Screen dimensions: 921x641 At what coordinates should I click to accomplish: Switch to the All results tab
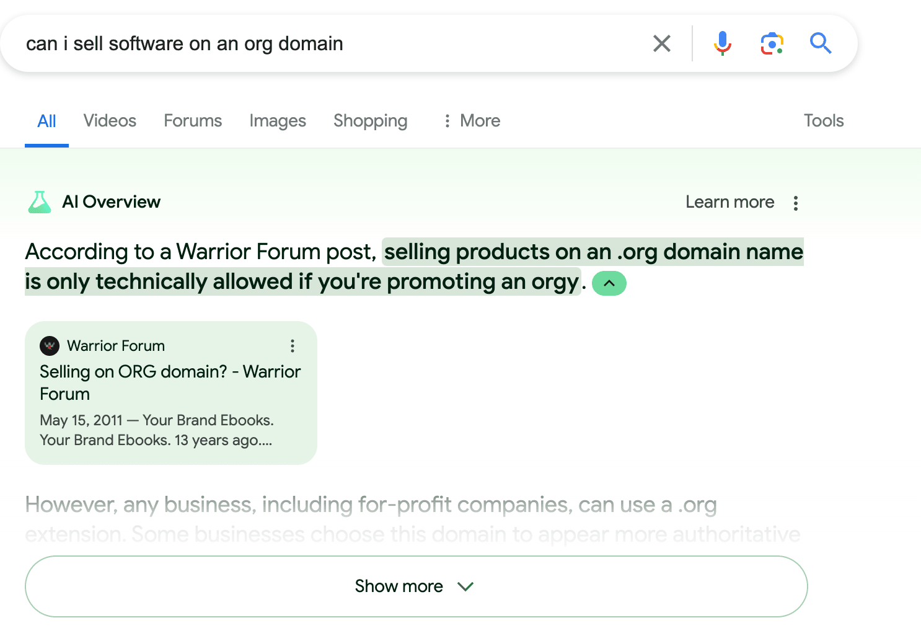[x=46, y=121]
